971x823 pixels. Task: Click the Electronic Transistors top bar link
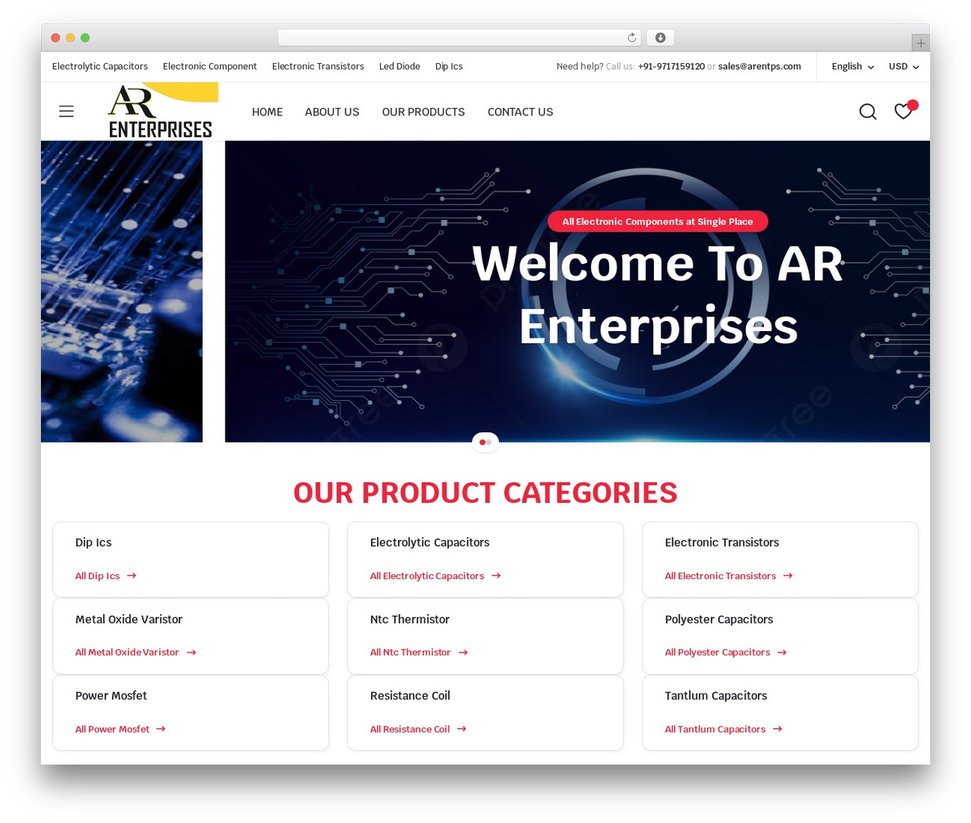point(318,67)
